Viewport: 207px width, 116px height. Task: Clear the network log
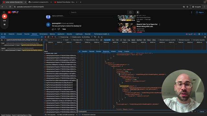49,37
